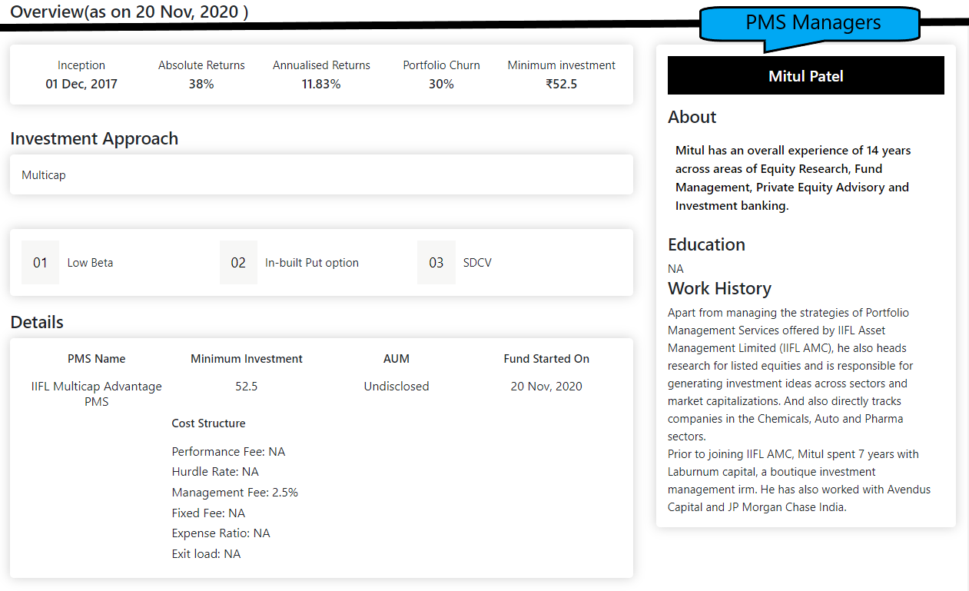Screen dimensions: 969x591
Task: Select the IIFL Multicap Advantage PMS name
Action: [x=97, y=393]
